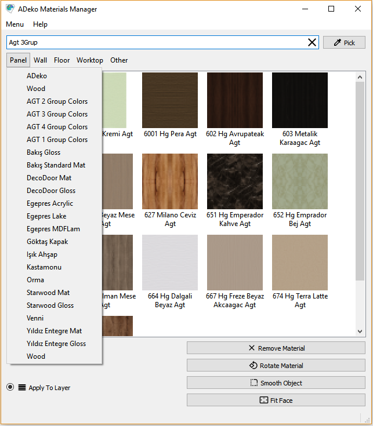The image size is (373, 426).
Task: Select the 627 Milano Ceviz Agt material
Action: point(170,181)
